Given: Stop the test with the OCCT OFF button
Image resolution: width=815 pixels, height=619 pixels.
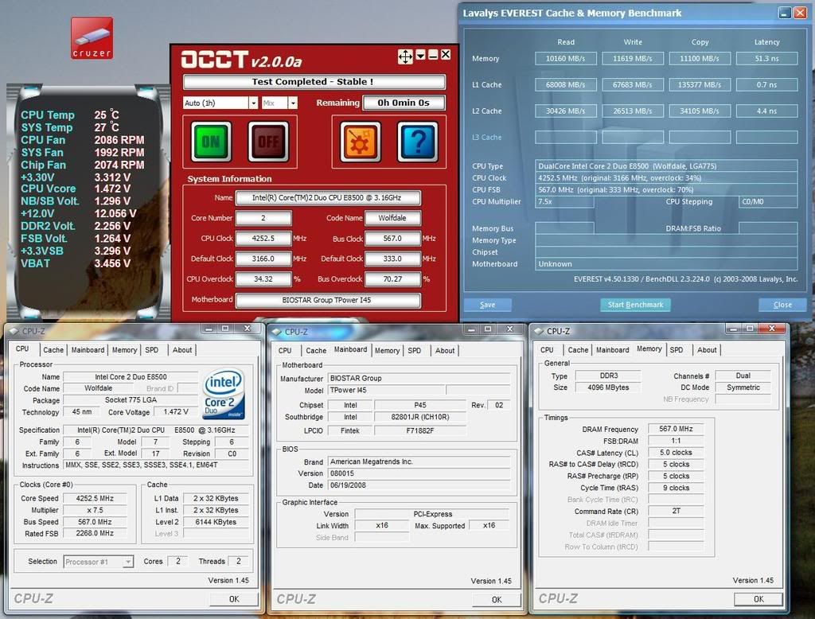Looking at the screenshot, I should 268,142.
